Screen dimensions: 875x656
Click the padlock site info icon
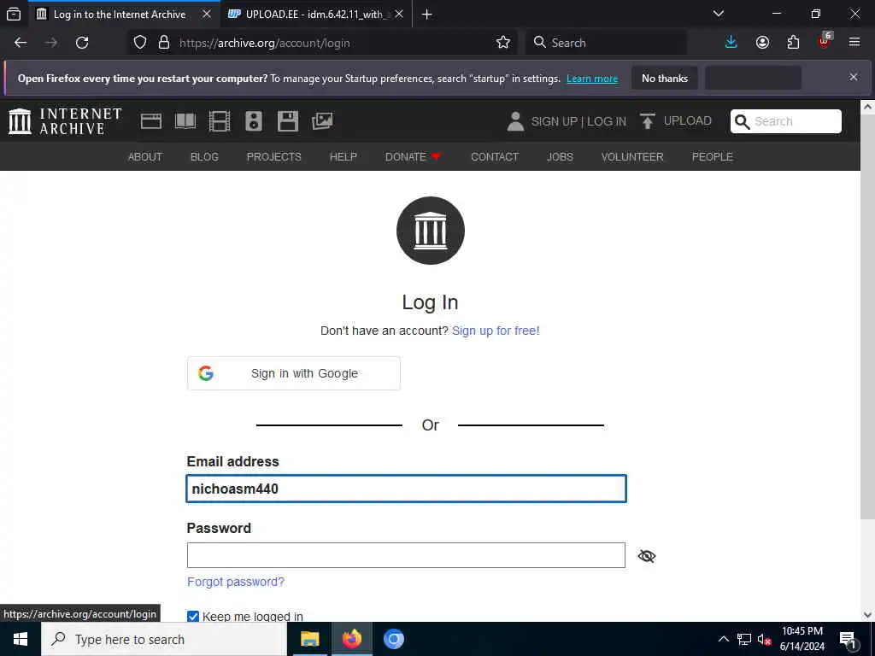click(x=164, y=43)
